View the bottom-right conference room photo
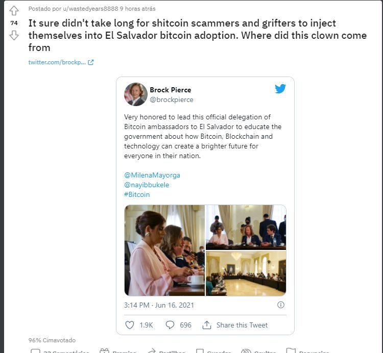The height and width of the screenshot is (353, 383). coord(246,273)
